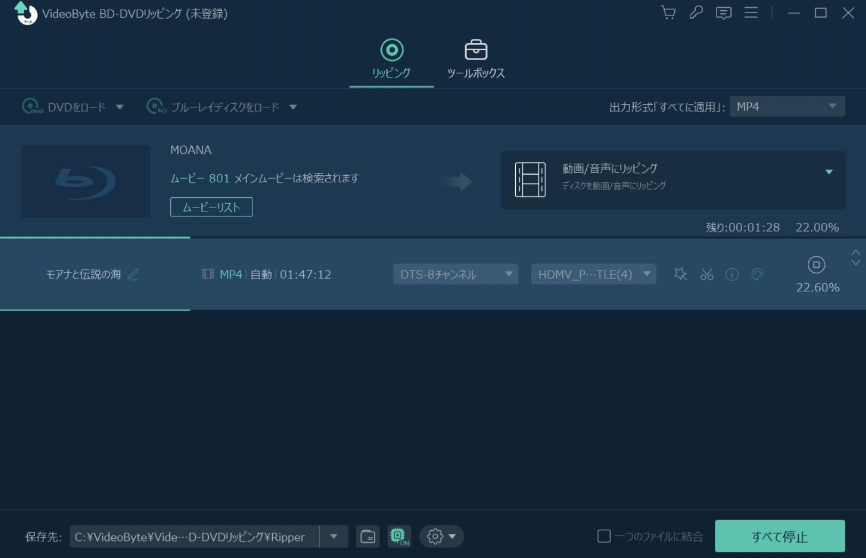The image size is (866, 558).
Task: Click the star-wand edit effects icon
Action: pyautogui.click(x=680, y=274)
